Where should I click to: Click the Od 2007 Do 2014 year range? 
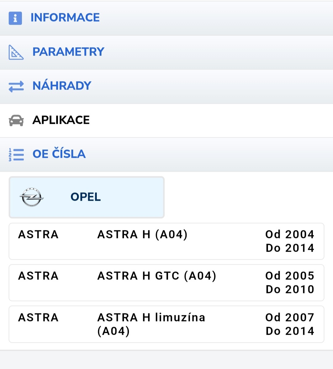(x=290, y=324)
